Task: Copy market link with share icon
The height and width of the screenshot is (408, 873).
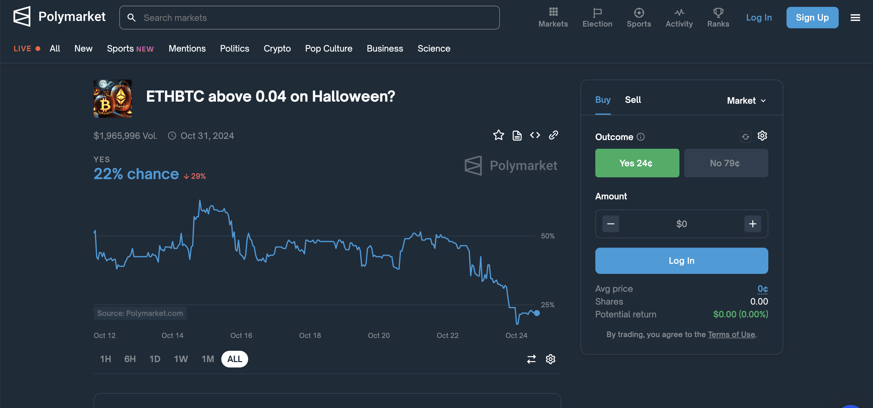Action: coord(554,135)
